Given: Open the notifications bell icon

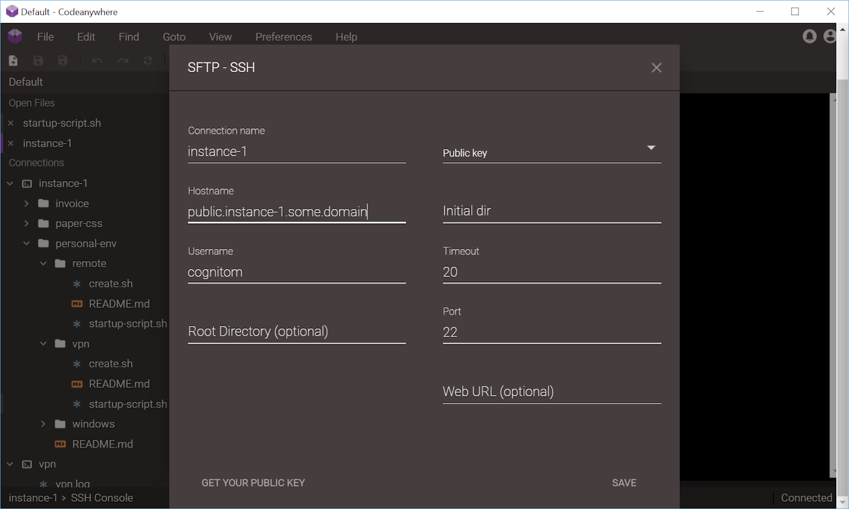Looking at the screenshot, I should [x=810, y=36].
